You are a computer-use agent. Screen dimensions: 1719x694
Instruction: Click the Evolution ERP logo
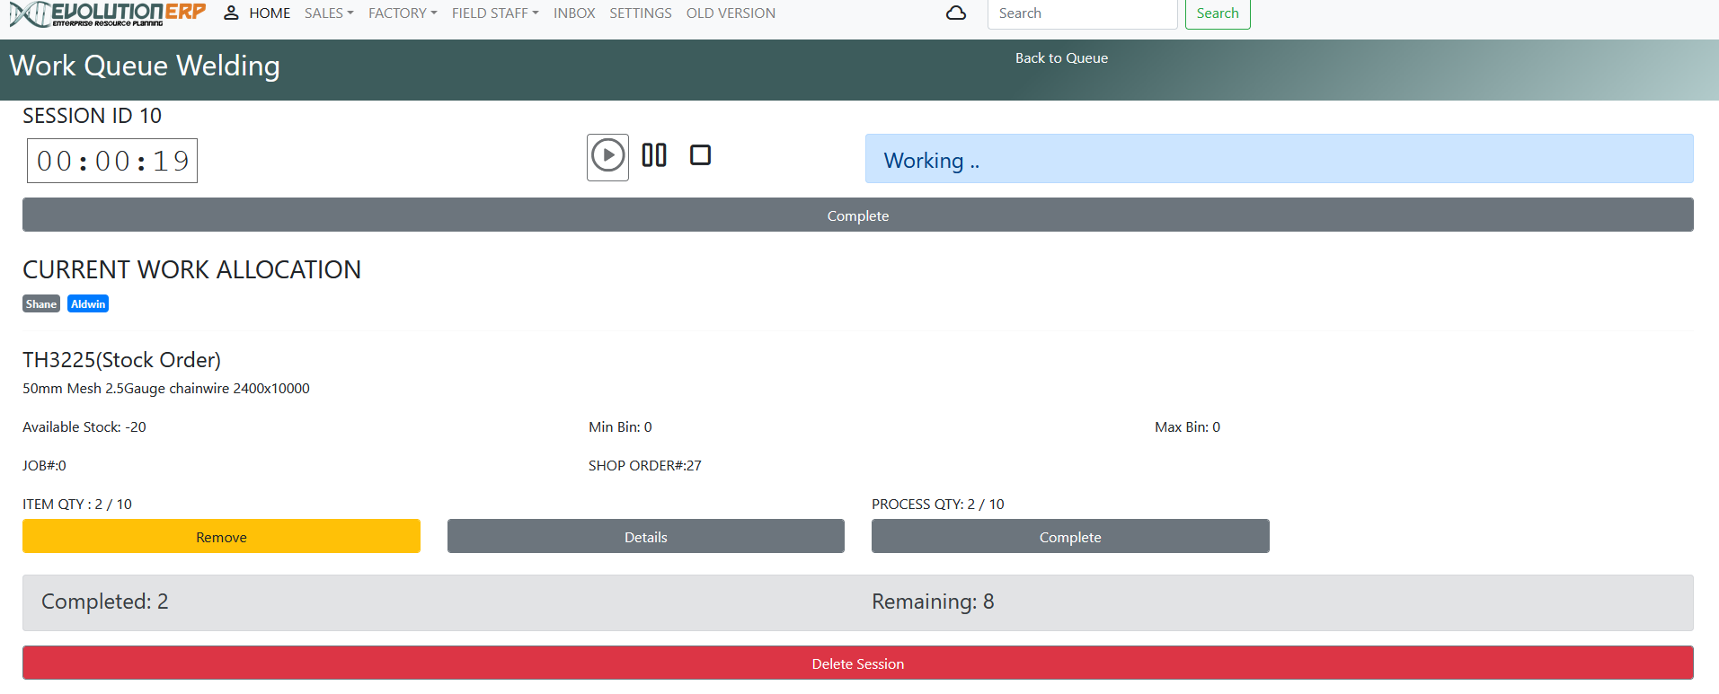(108, 14)
